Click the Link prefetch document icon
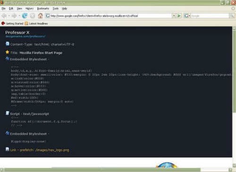This screenshot has width=236, height=172. tap(8, 149)
